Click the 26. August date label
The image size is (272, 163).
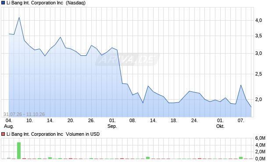(91, 120)
